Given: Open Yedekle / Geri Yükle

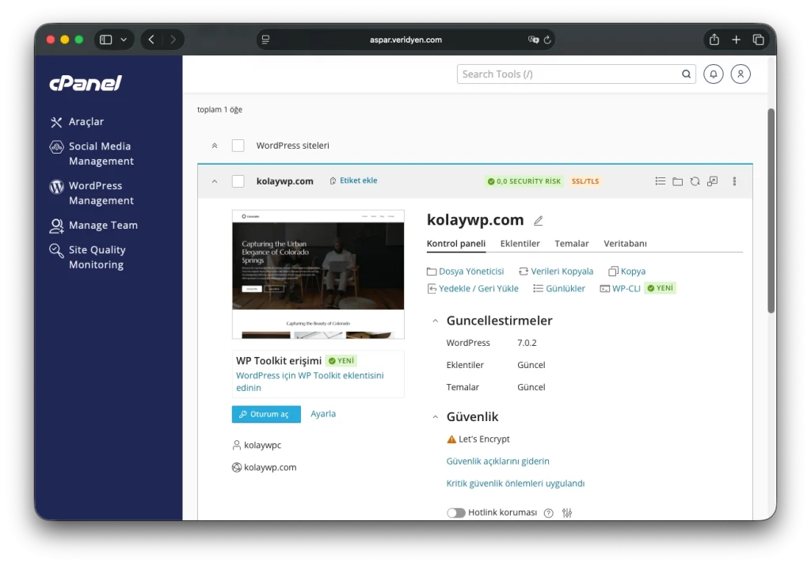Looking at the screenshot, I should (x=473, y=288).
